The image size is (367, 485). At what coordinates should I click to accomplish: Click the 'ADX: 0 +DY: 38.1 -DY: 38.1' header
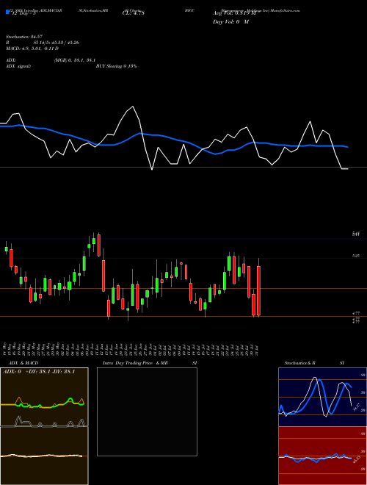coord(39,372)
